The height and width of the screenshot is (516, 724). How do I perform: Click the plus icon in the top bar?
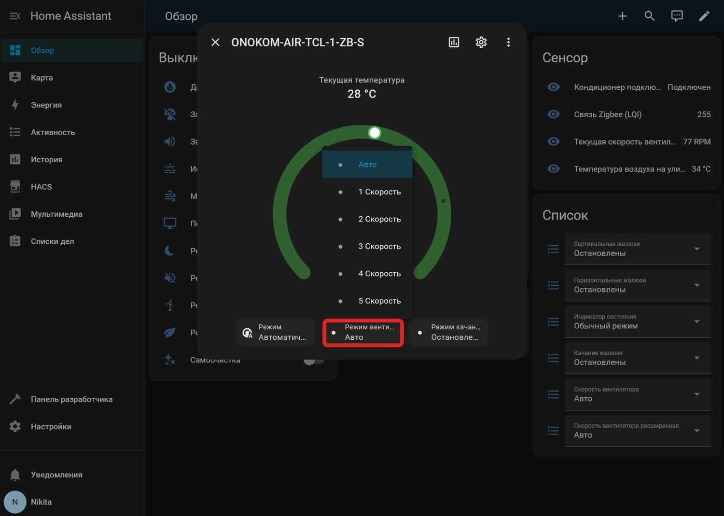[623, 16]
